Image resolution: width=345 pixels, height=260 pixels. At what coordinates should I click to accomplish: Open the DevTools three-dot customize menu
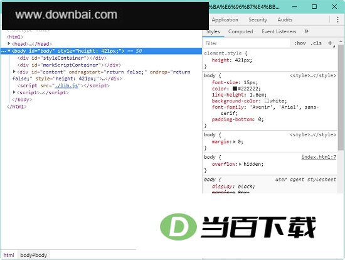click(337, 19)
